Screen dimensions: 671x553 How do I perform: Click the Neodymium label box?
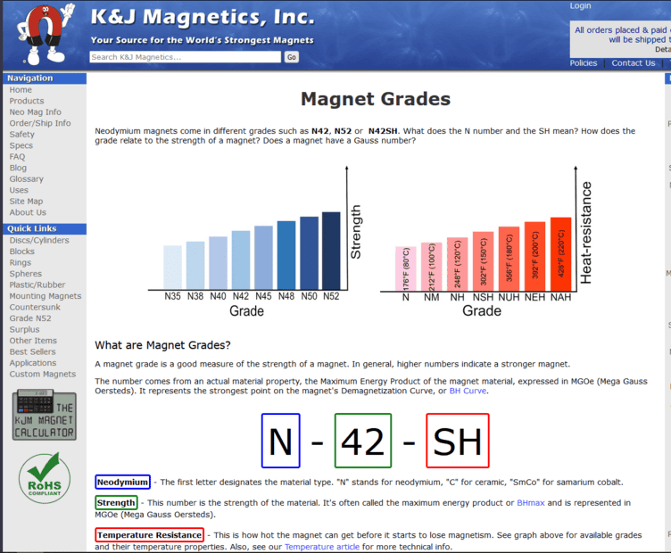(x=122, y=482)
